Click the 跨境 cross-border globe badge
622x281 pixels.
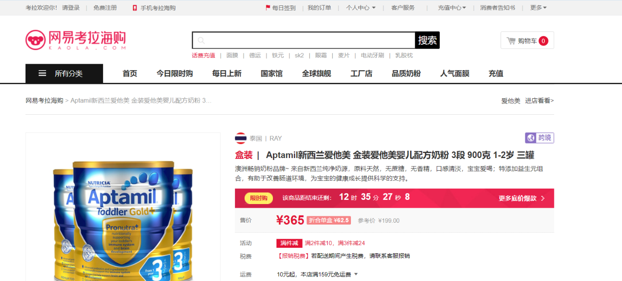539,138
